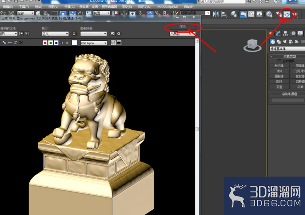
Task: Toggle the blue channel display
Action: [x=56, y=43]
